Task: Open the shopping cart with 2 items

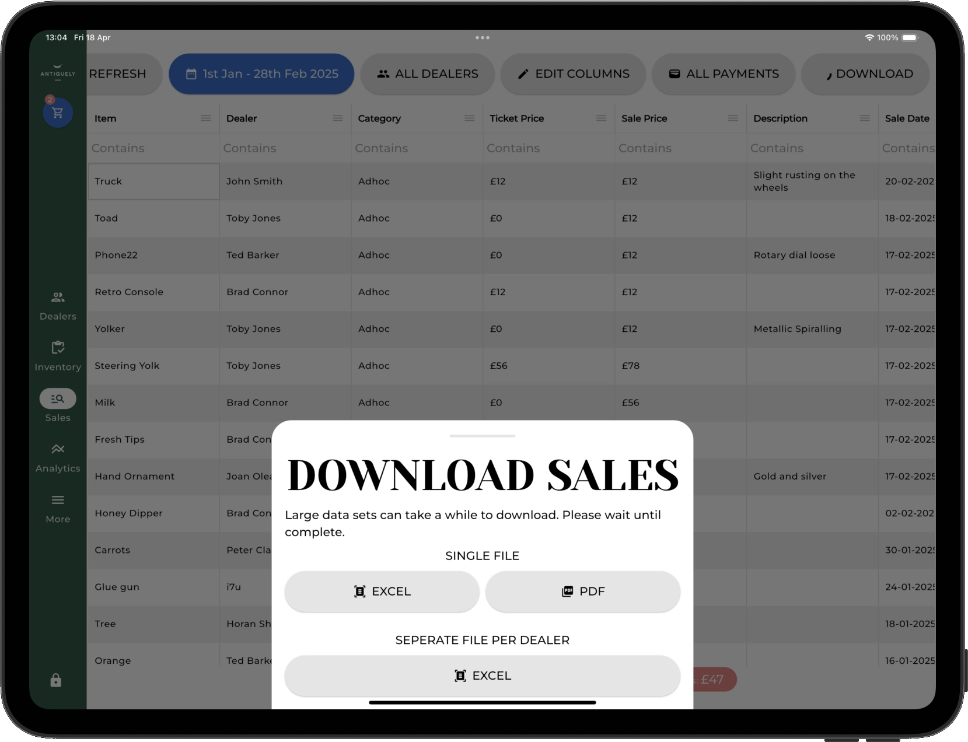Action: [57, 112]
